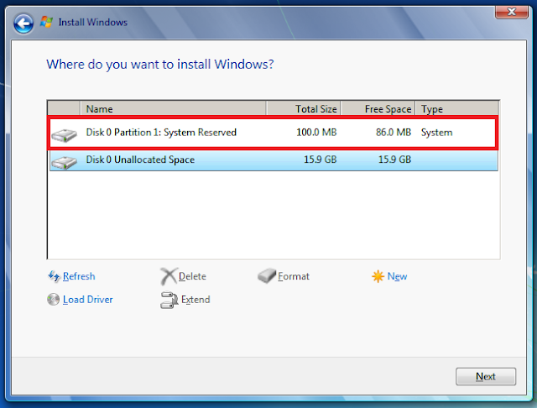Click the Install Windows title text
Viewport: 537px width, 408px height.
[93, 23]
